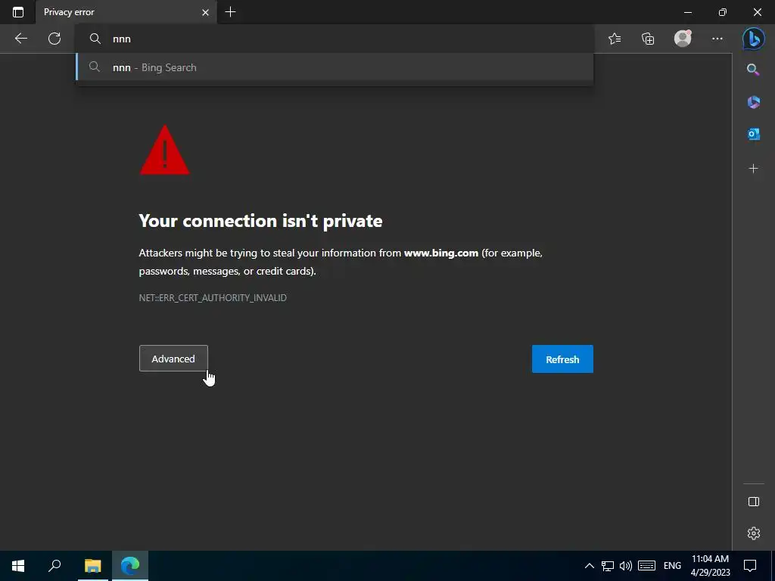This screenshot has height=581, width=775.
Task: Click the 'Your connection isn't private' heading
Action: 260,221
